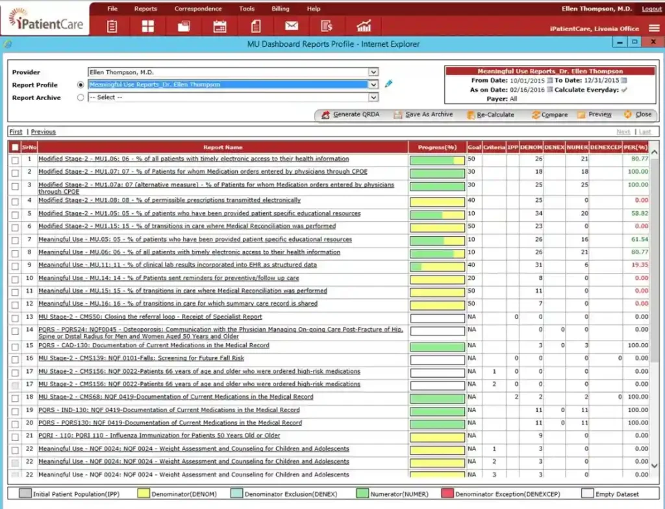Tick the select-all checkbox in the header
The height and width of the screenshot is (509, 665).
point(15,147)
